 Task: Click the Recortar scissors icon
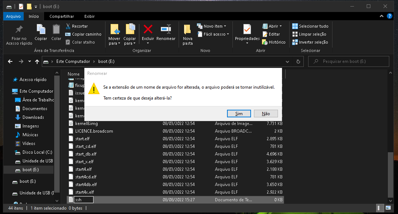[68, 26]
